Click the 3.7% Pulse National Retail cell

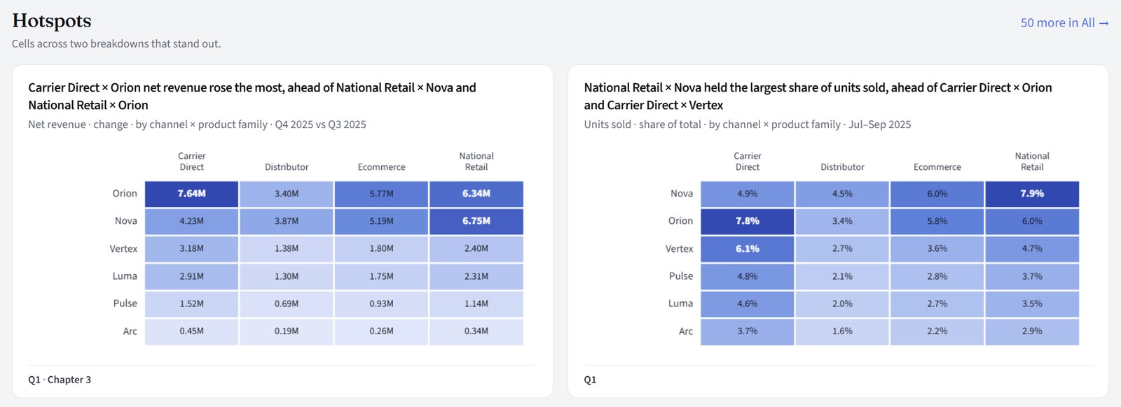click(x=1032, y=276)
